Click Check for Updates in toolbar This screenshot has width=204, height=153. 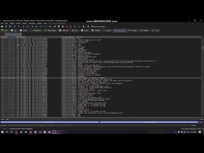[x=98, y=26]
